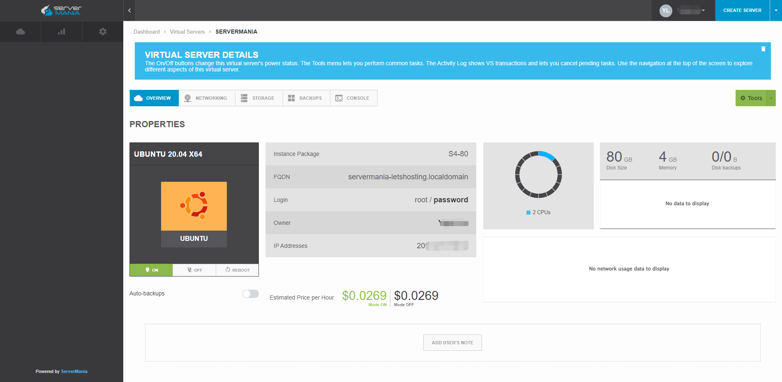The width and height of the screenshot is (782, 382).
Task: Switch to the Backups tab
Action: pos(307,98)
